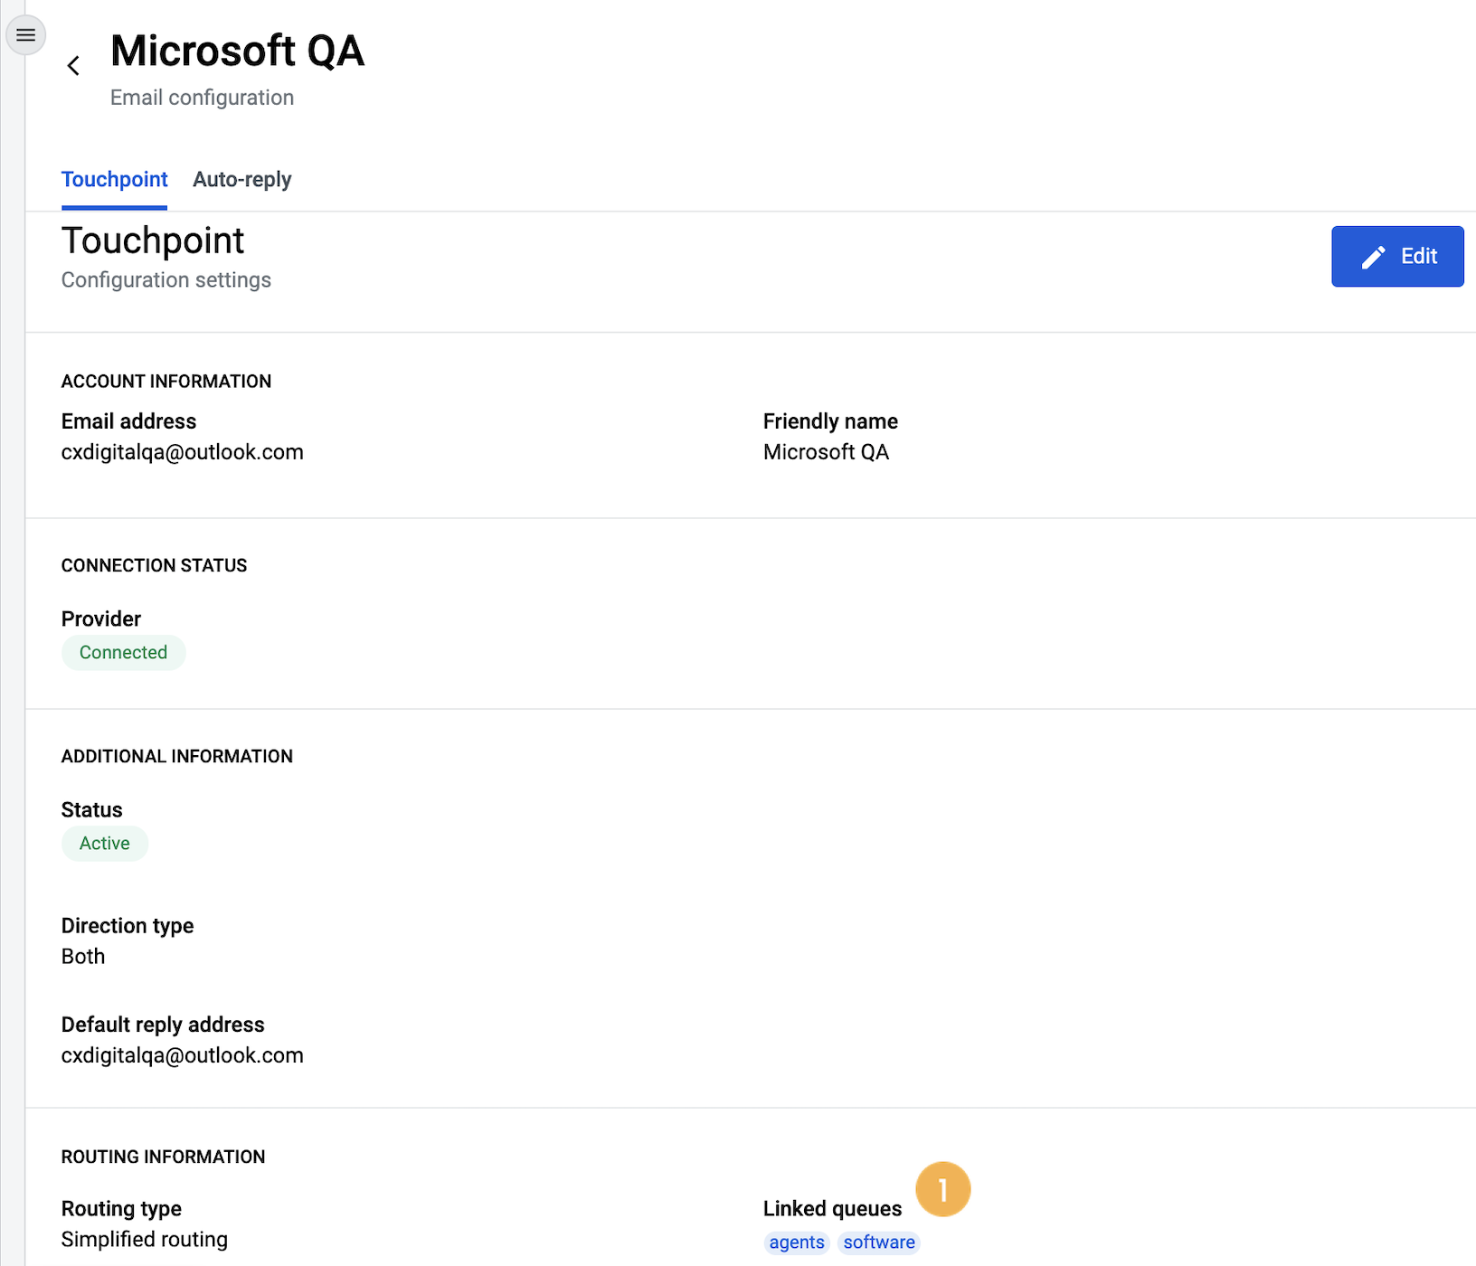
Task: Click the CONNECTION STATUS section heading
Action: click(154, 565)
